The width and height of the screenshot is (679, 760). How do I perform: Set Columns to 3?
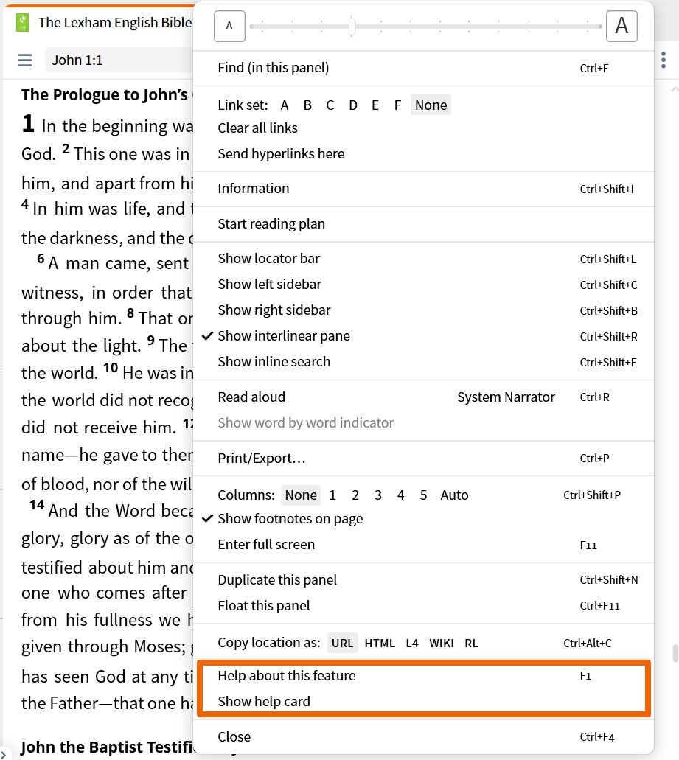[378, 495]
